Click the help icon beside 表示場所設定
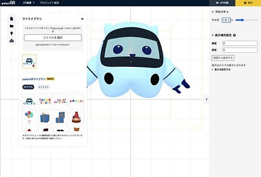 [x=234, y=35]
